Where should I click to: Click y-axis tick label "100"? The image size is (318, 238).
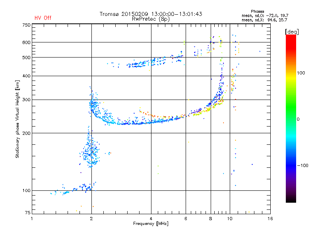click(x=26, y=191)
